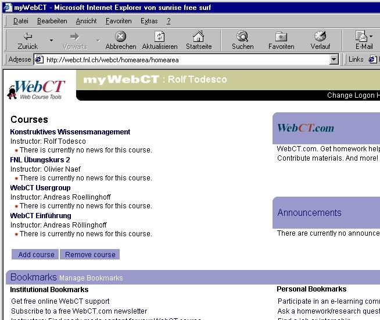The width and height of the screenshot is (380, 320).
Task: Open the WebCT Usergroup course
Action: click(x=40, y=188)
